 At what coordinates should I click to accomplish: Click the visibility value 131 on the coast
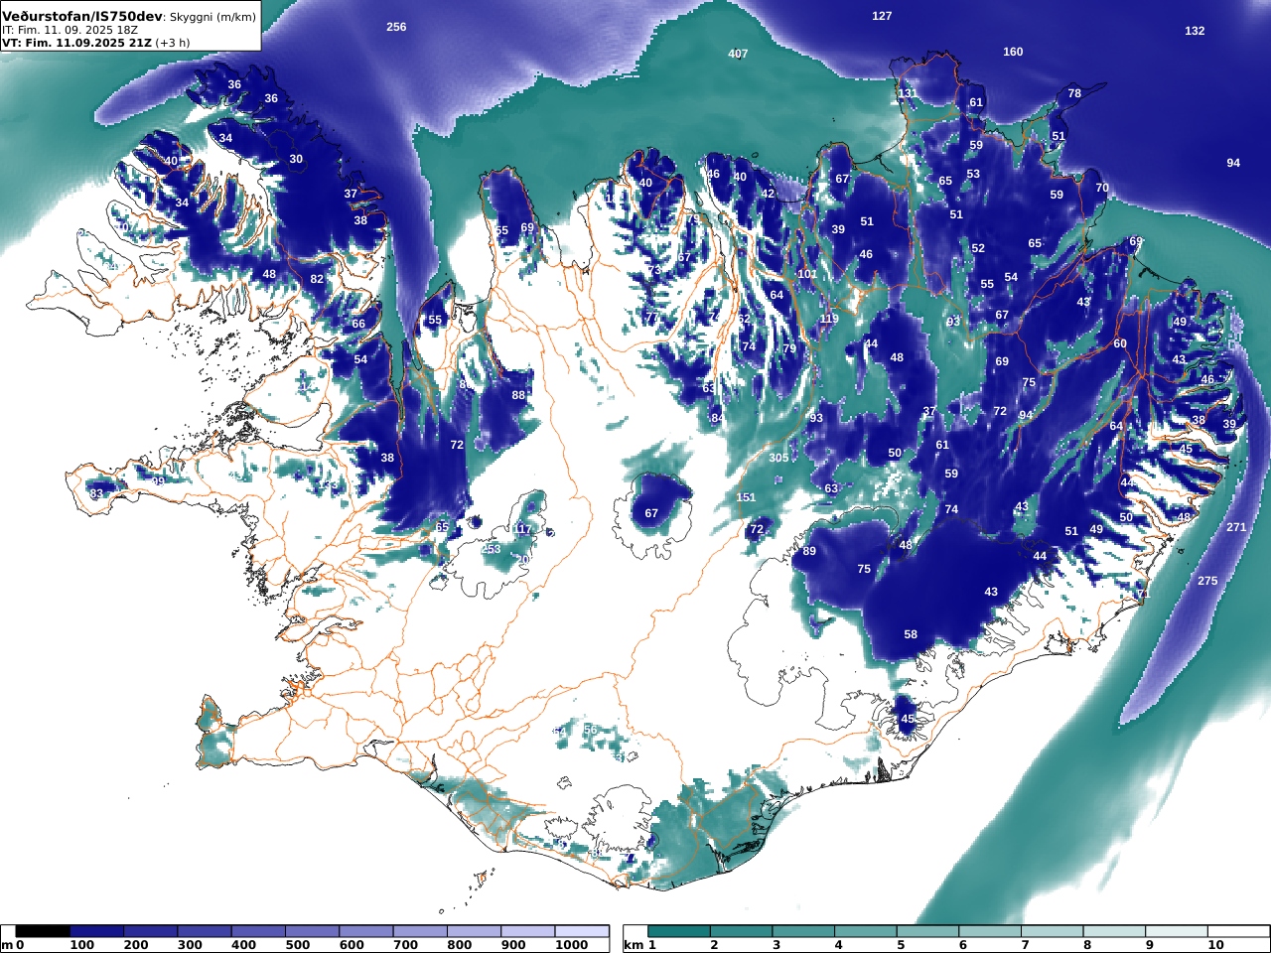pyautogui.click(x=909, y=93)
